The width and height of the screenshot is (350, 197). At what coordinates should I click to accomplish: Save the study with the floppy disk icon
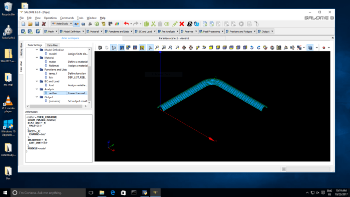click(x=37, y=24)
